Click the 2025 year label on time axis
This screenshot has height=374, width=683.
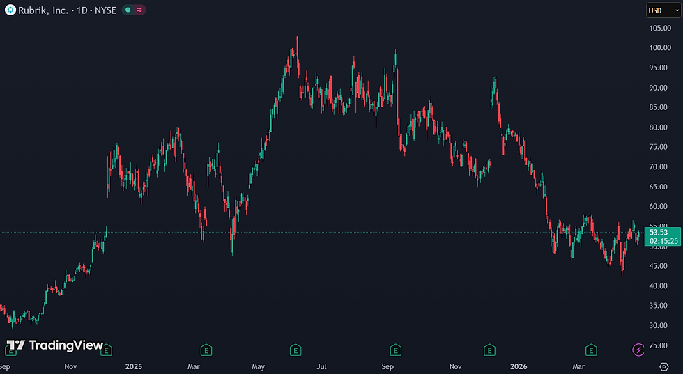click(x=134, y=366)
